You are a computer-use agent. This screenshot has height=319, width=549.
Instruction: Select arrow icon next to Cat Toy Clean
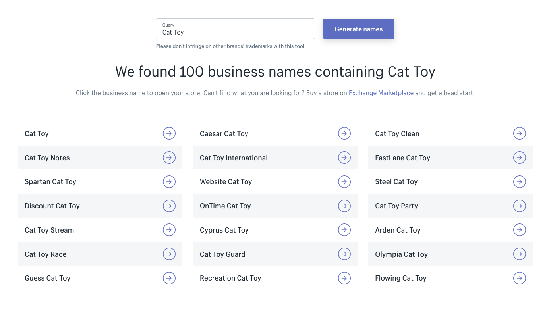point(519,133)
